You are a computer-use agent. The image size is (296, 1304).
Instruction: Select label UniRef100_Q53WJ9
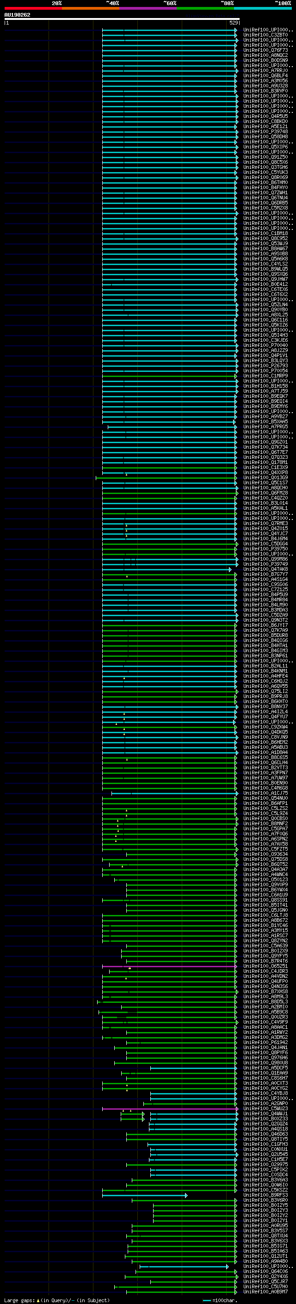265,243
